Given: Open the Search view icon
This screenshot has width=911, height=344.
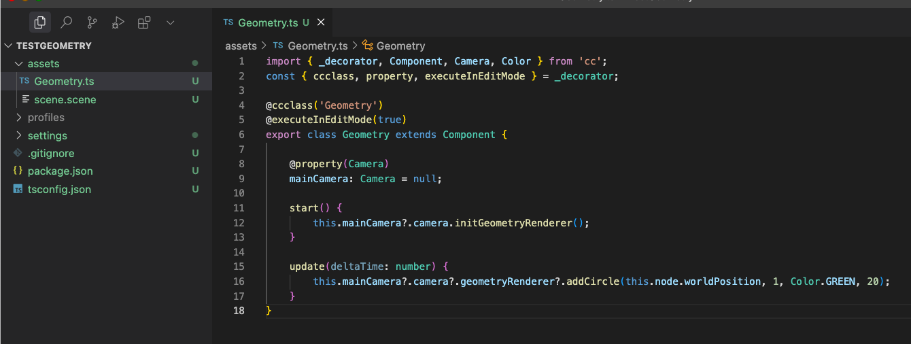Looking at the screenshot, I should (x=66, y=22).
